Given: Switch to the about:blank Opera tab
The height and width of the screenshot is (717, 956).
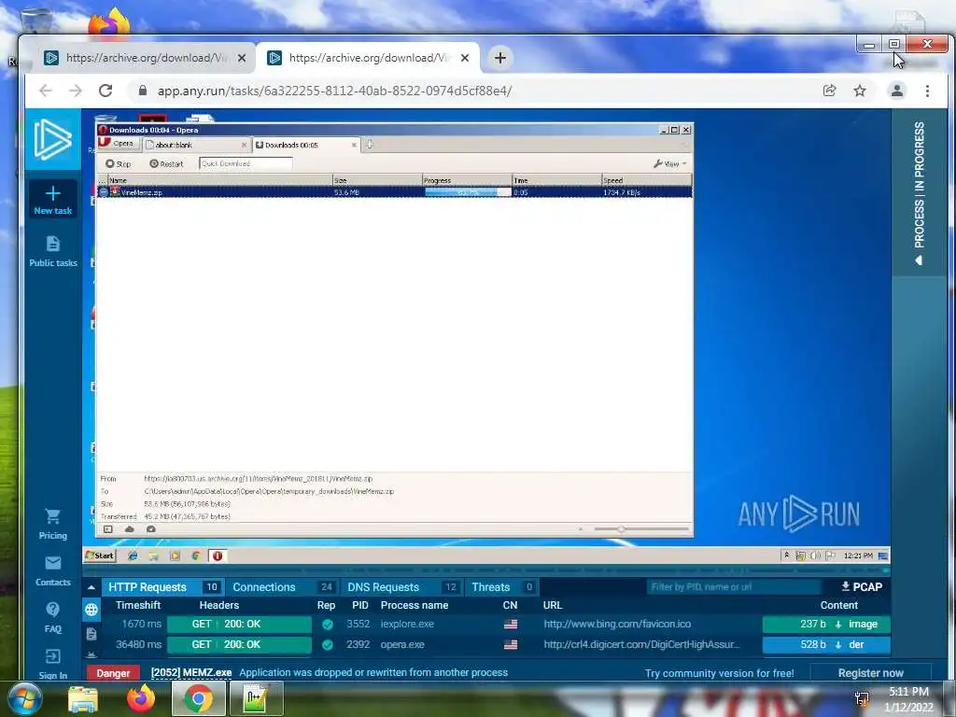Looking at the screenshot, I should pyautogui.click(x=196, y=145).
